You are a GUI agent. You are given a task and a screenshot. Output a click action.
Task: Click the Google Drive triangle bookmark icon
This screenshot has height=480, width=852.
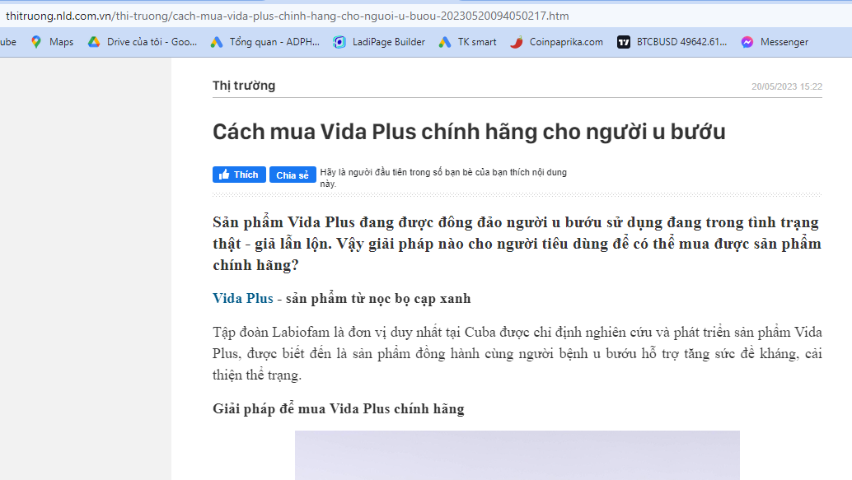click(x=94, y=42)
